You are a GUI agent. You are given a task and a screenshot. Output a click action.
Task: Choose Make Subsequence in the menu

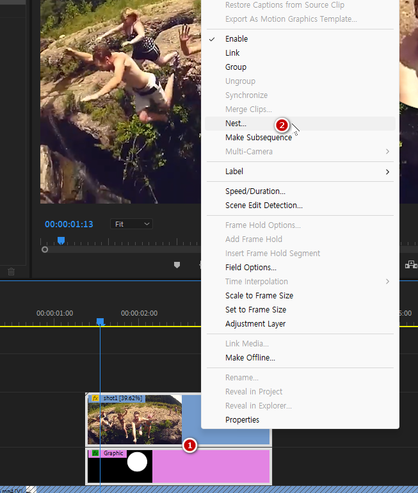click(258, 138)
